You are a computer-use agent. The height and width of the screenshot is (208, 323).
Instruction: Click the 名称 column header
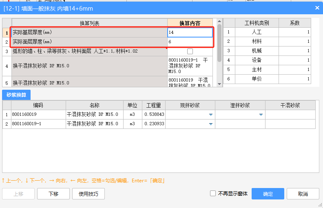tap(95, 105)
